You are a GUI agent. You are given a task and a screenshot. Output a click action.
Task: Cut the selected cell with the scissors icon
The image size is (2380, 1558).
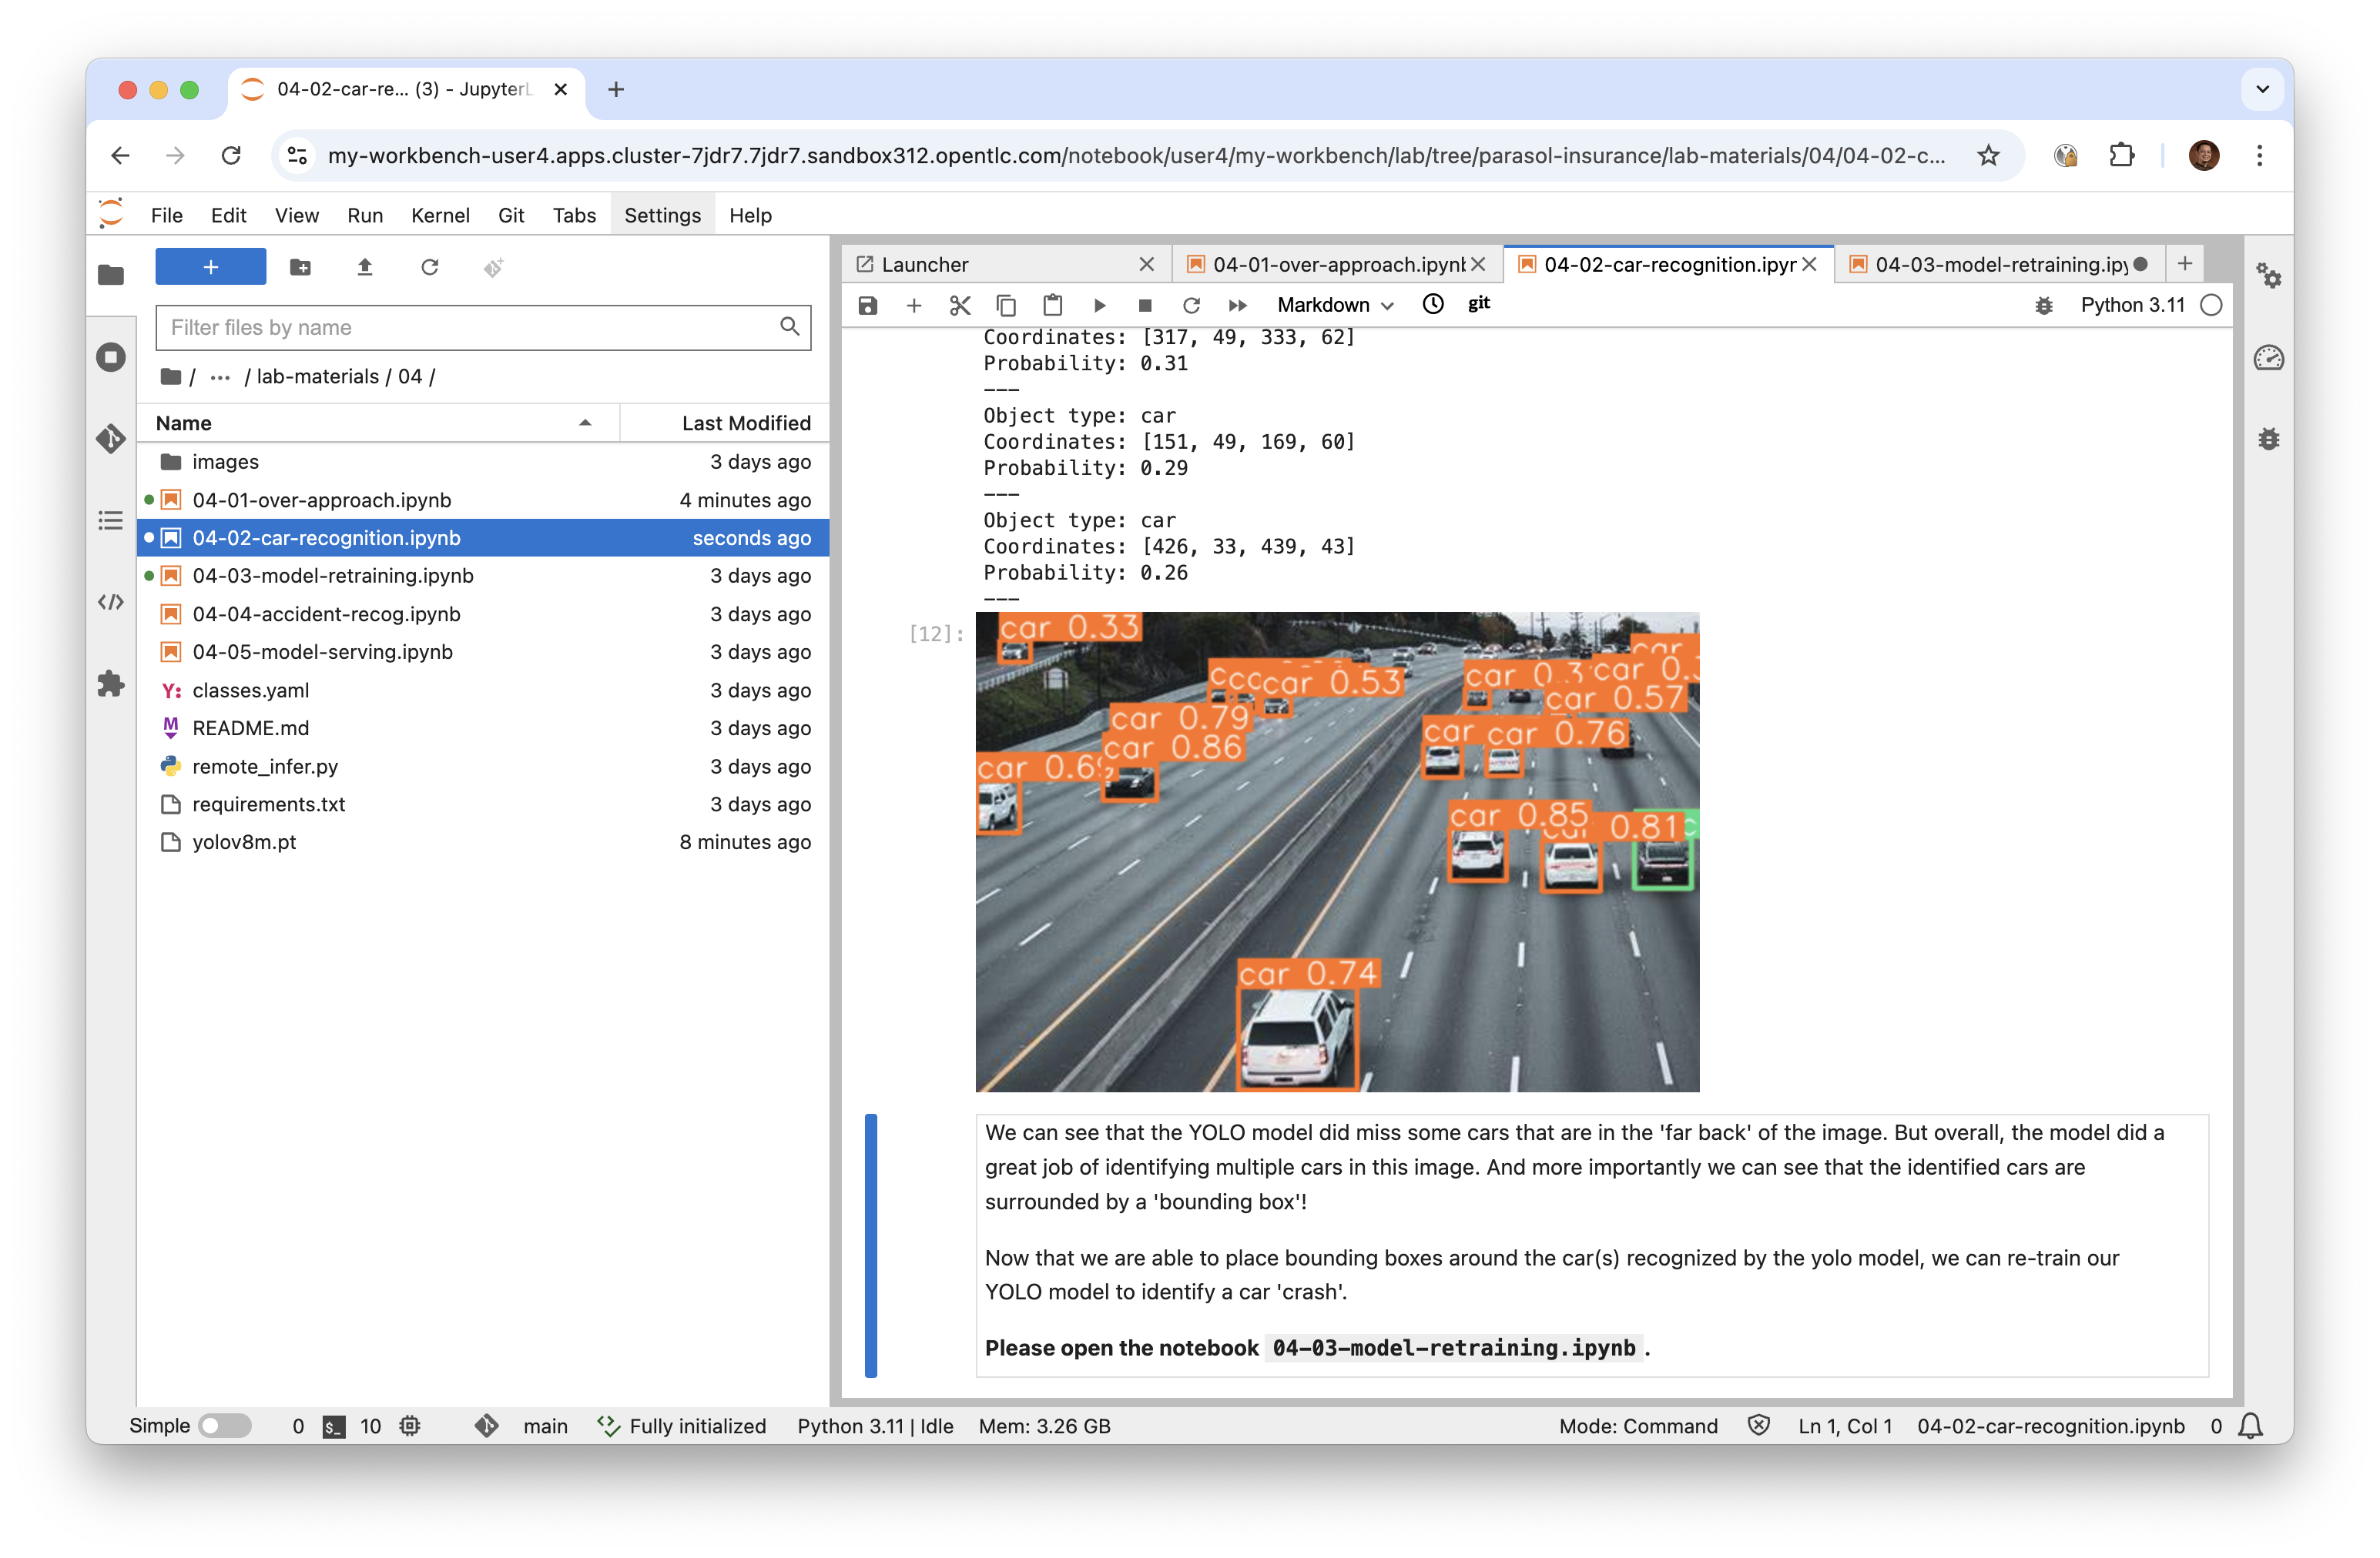(960, 305)
